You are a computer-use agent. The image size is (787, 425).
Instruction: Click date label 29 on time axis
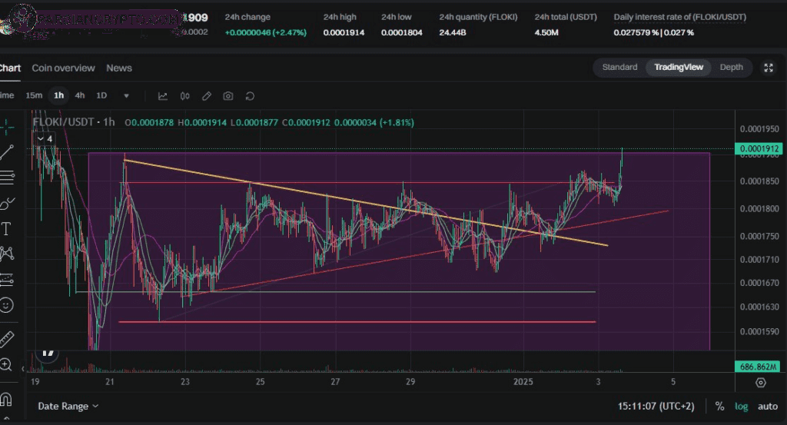pos(410,382)
